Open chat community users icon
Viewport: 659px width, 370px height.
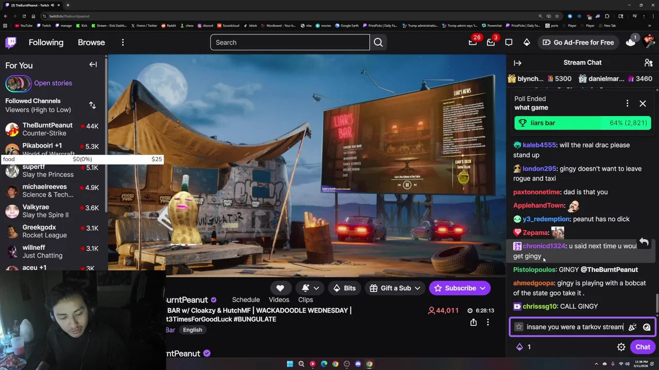[648, 63]
